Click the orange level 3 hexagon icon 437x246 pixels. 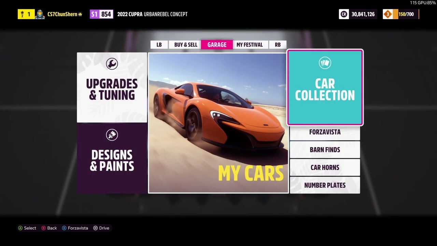coord(388,14)
